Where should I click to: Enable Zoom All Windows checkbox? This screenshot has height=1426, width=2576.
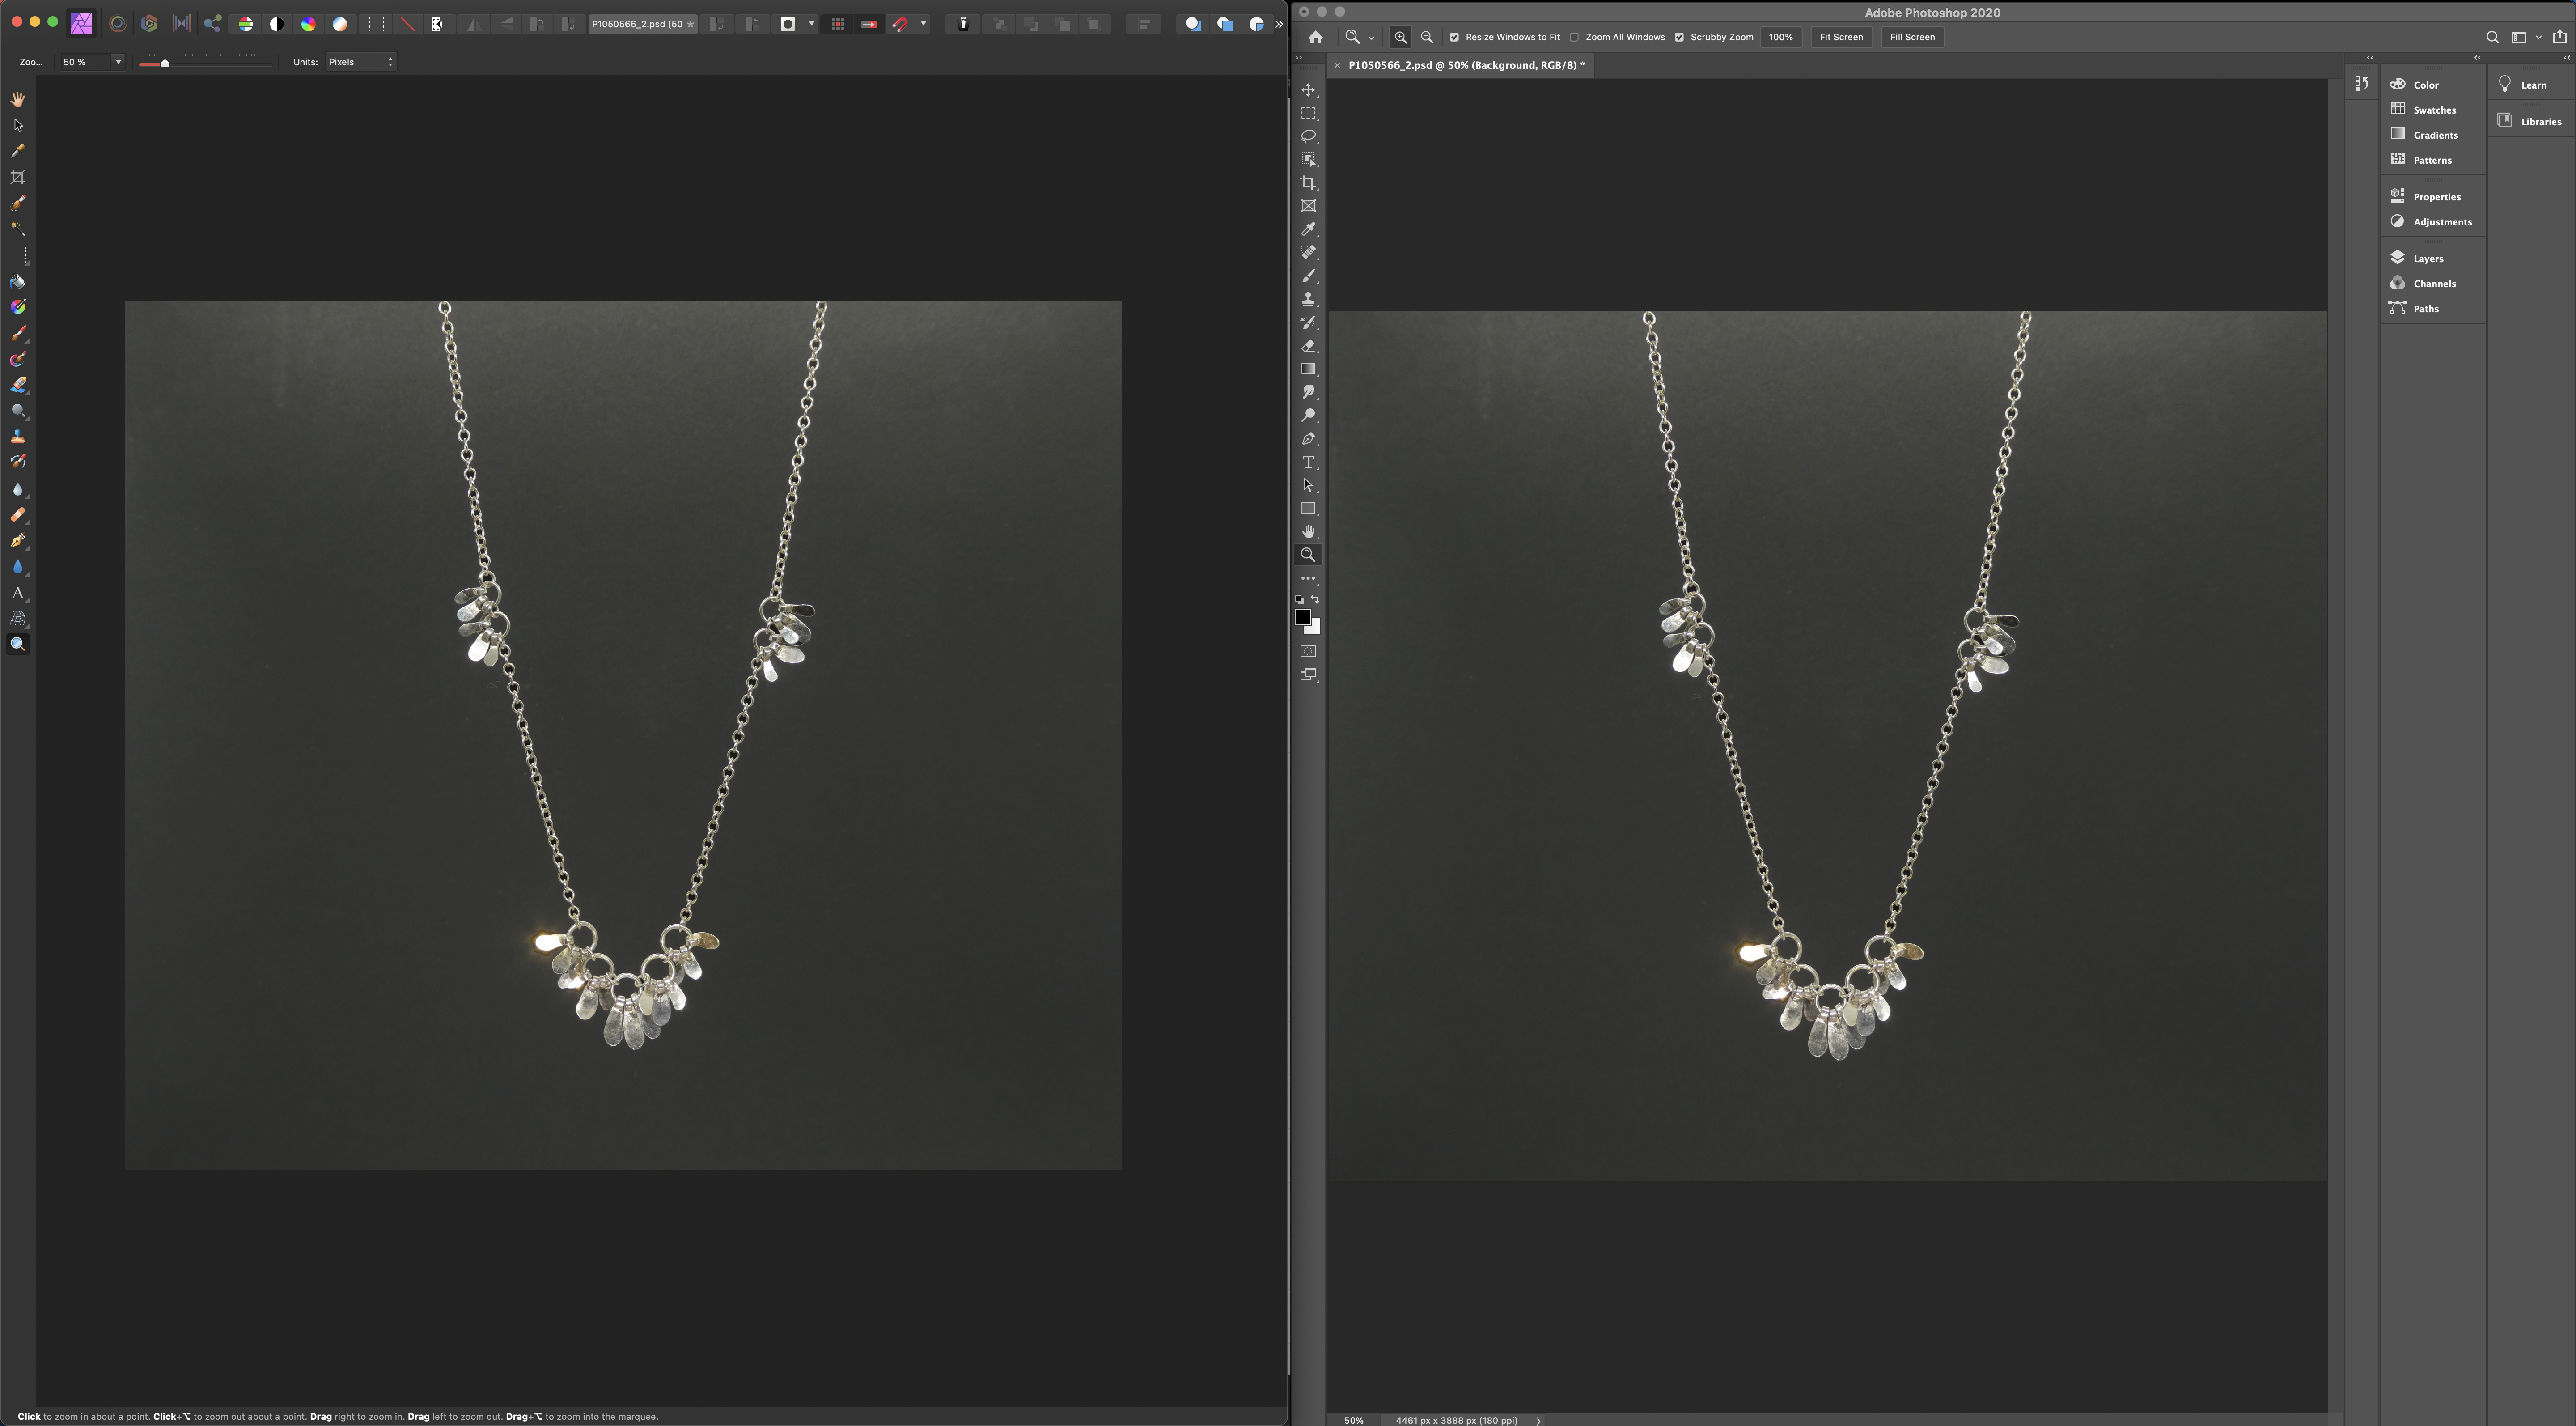[1574, 37]
